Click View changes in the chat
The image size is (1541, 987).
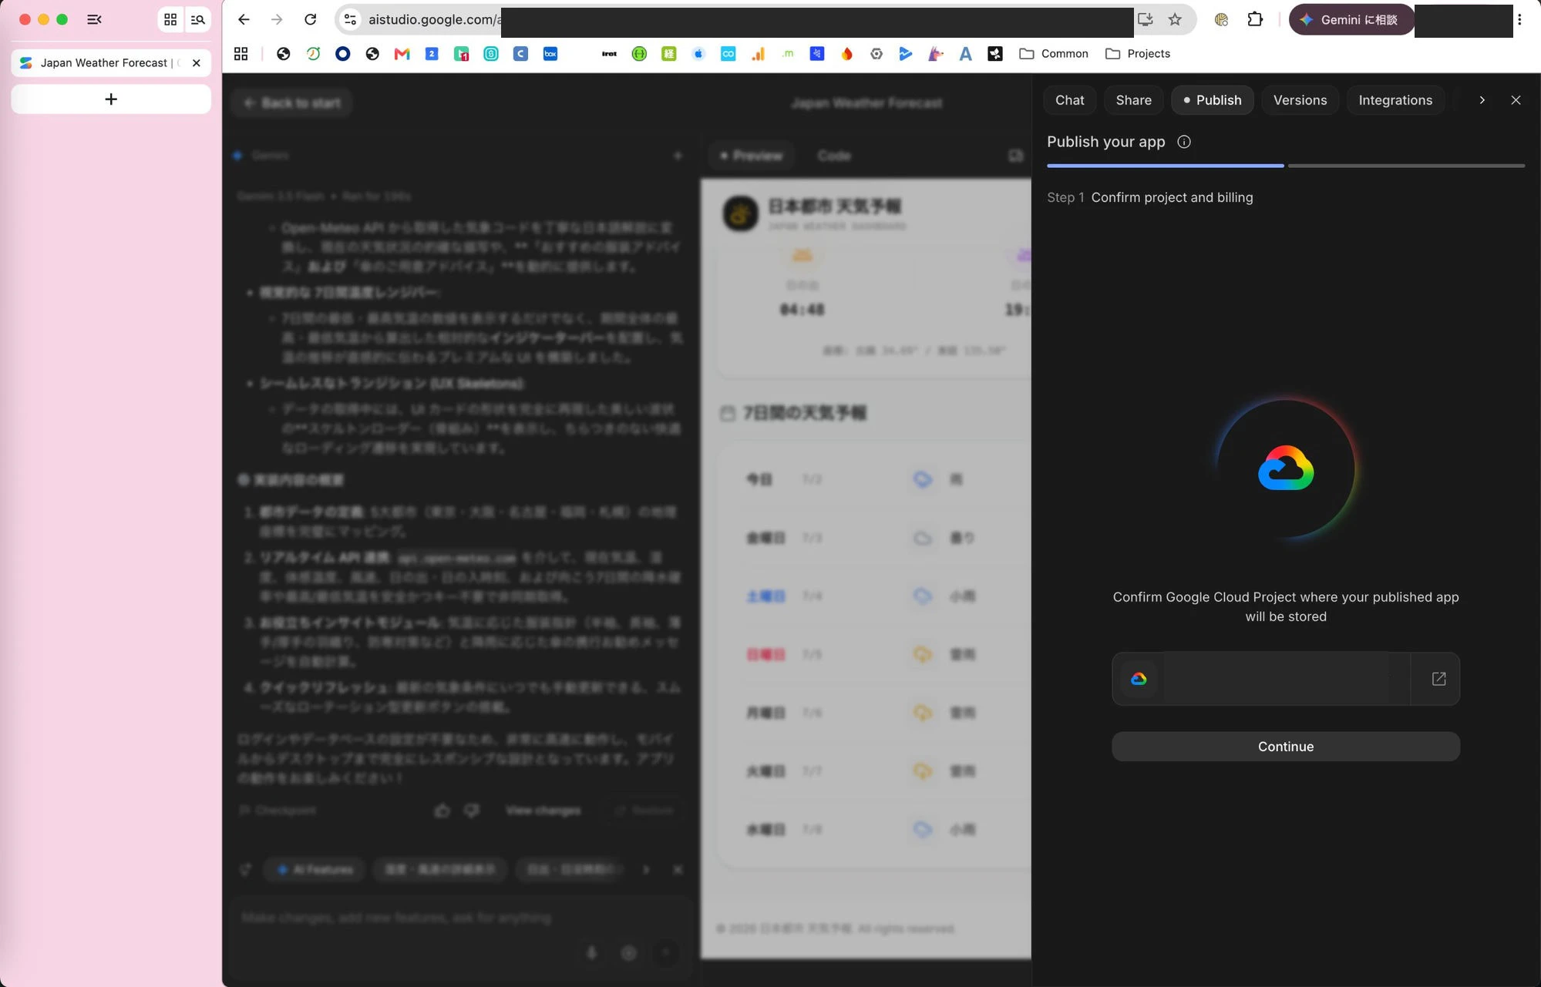coord(543,811)
